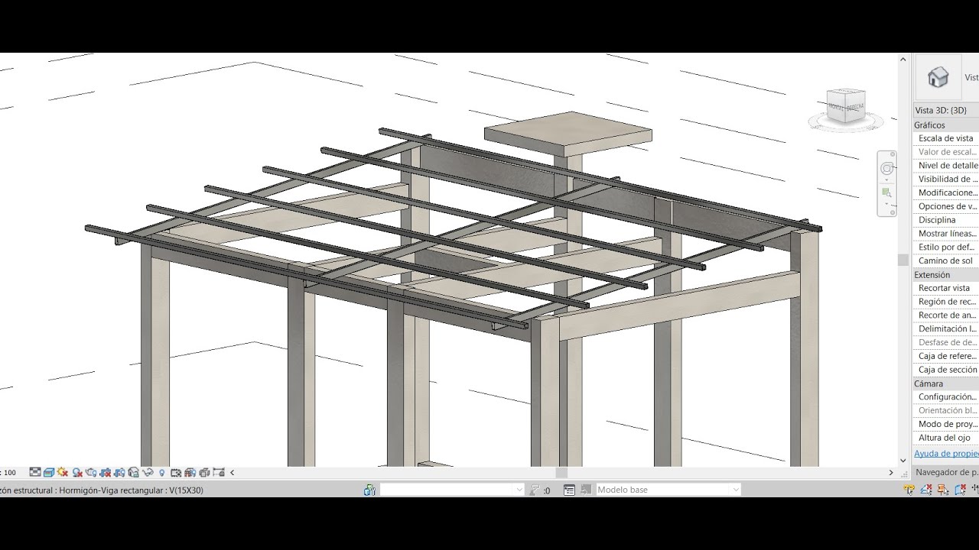Click the FRONTAL face of the ViewCube
Viewport: 979px width, 550px height.
point(837,108)
